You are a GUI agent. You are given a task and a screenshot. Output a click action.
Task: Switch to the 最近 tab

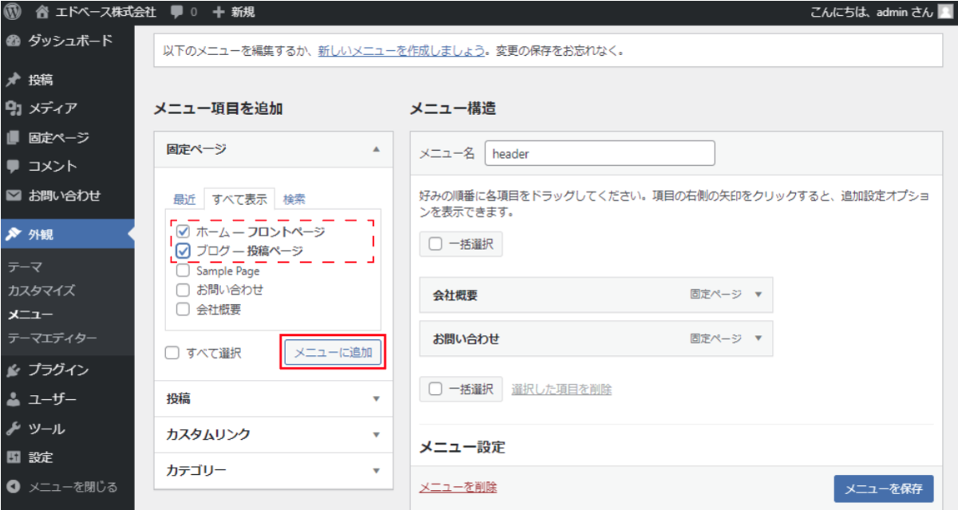point(184,200)
